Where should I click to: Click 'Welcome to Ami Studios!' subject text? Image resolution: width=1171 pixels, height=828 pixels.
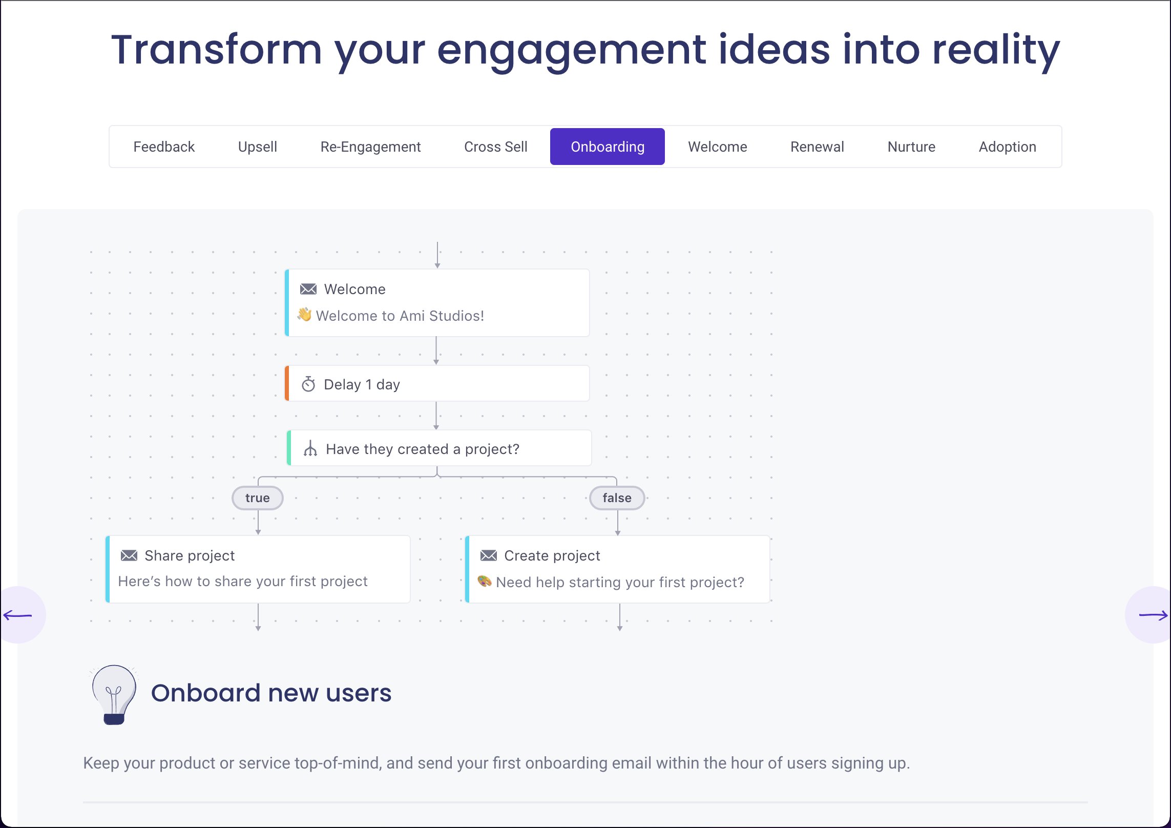[x=400, y=316]
